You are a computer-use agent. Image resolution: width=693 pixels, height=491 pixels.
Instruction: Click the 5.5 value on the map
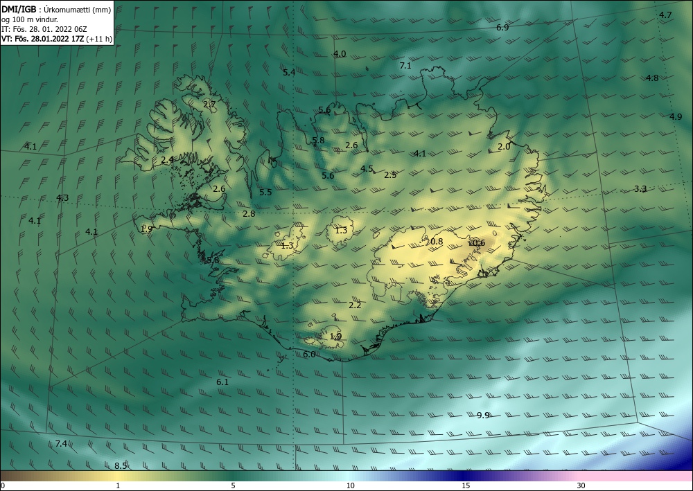[265, 192]
